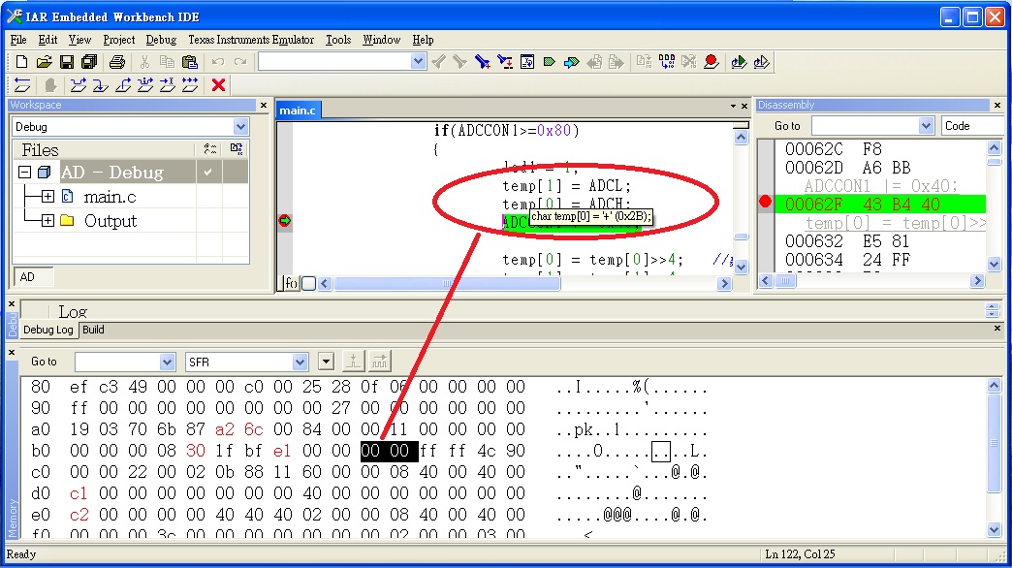Viewport: 1012px width, 568px height.
Task: Open the memory Go to dropdown
Action: (167, 363)
